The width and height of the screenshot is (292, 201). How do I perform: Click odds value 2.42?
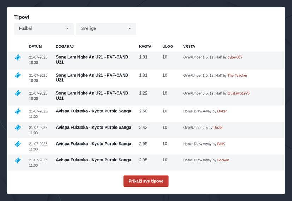[143, 128]
